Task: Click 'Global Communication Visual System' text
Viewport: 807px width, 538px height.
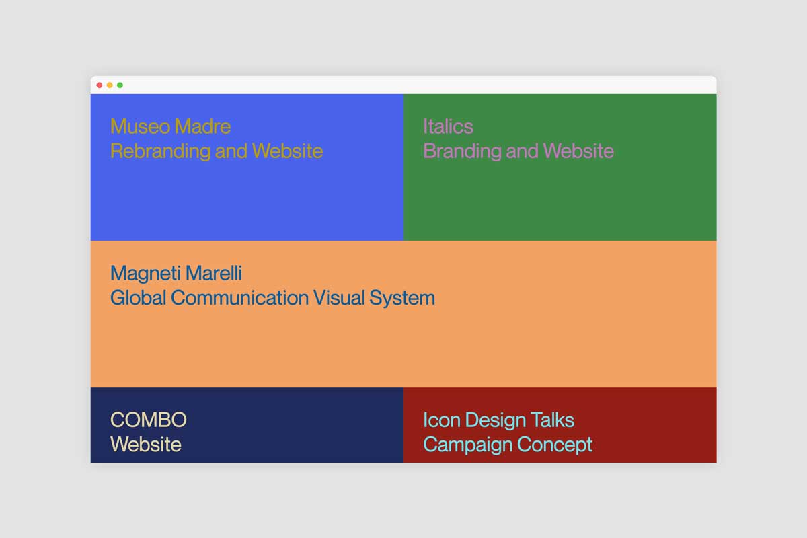Action: pos(272,297)
